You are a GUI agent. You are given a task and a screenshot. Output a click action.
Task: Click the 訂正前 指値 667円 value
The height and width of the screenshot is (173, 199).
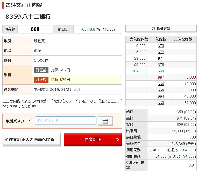[61, 70]
